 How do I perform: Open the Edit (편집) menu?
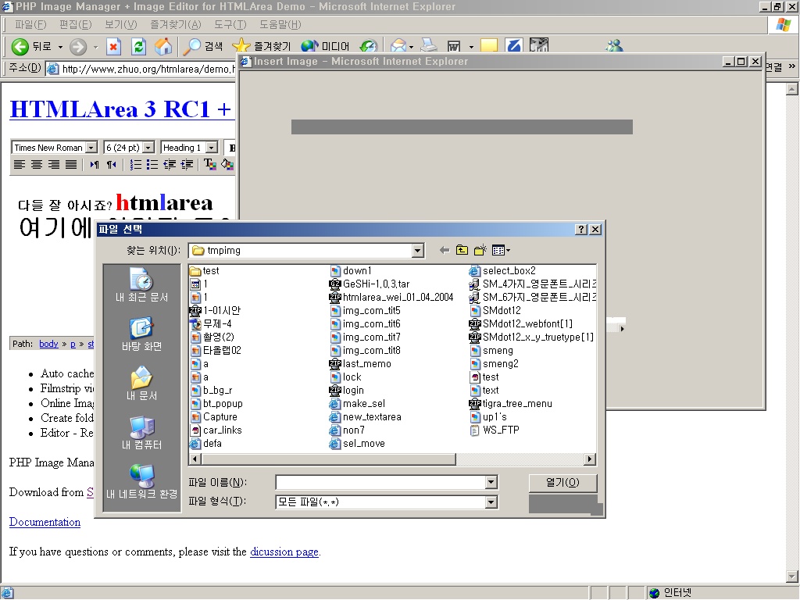point(76,24)
